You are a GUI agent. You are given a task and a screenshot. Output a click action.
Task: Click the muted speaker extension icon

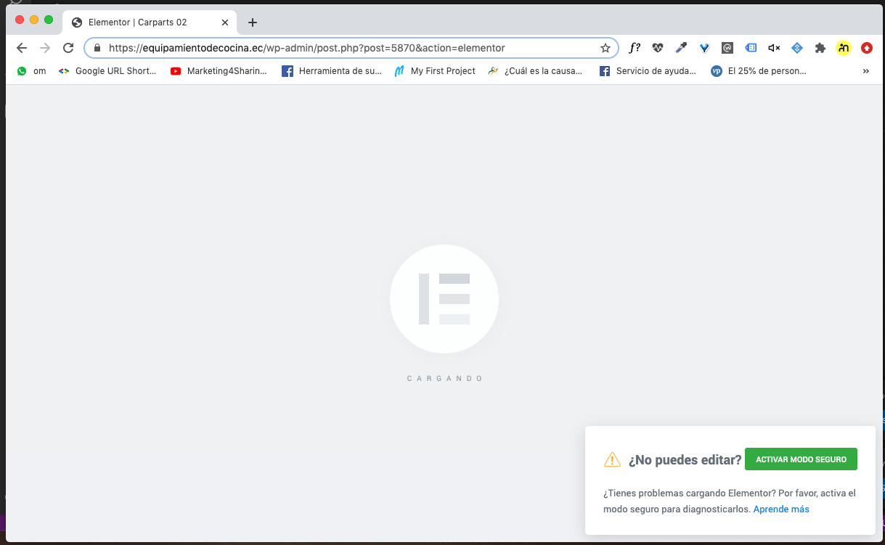click(774, 48)
